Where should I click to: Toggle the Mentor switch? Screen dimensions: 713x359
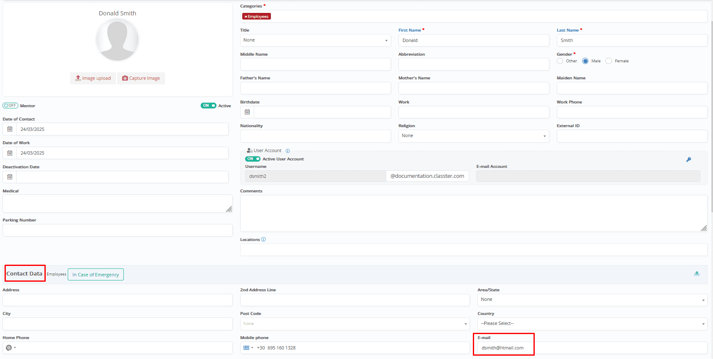pyautogui.click(x=10, y=106)
